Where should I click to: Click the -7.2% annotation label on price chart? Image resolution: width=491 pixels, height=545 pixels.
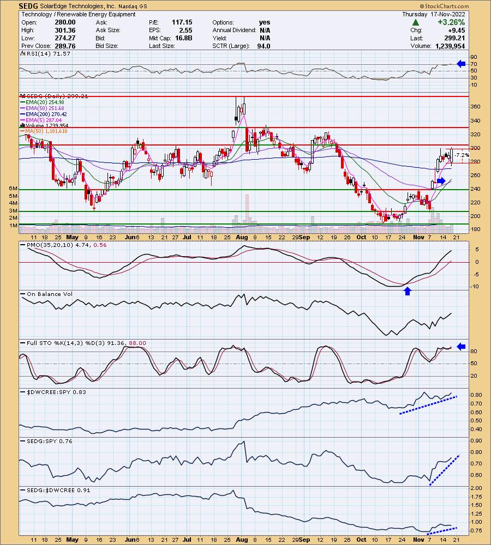coord(462,155)
